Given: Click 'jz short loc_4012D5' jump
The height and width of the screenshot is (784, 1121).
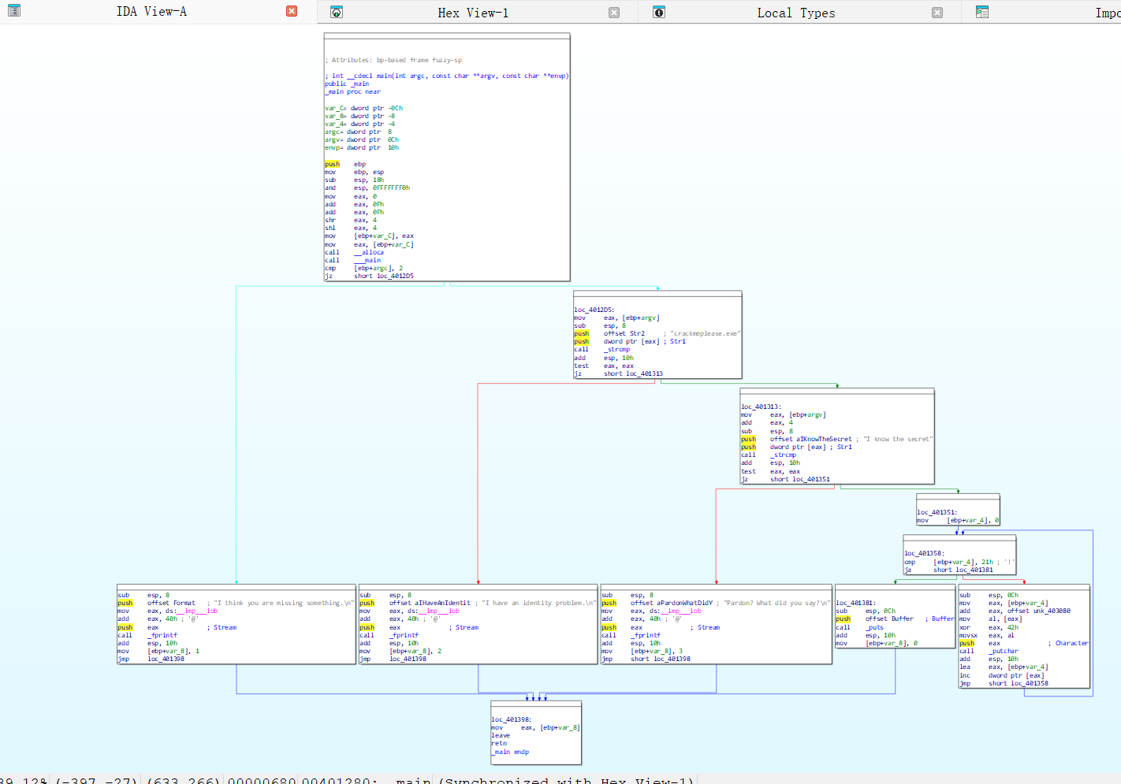Looking at the screenshot, I should 369,276.
